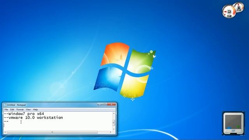Click the "Untitled - Notepad" title bar text

[x=16, y=105]
